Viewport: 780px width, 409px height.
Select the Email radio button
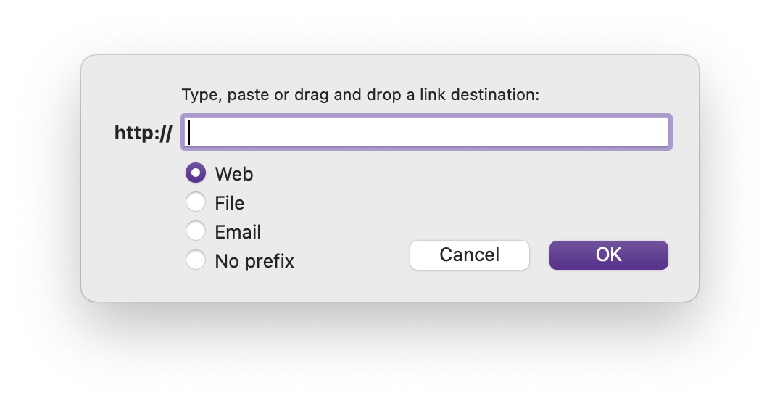(196, 231)
